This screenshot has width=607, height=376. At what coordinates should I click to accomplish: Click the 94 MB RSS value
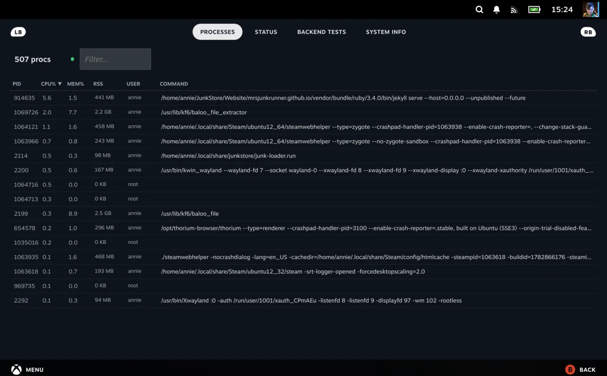point(103,300)
